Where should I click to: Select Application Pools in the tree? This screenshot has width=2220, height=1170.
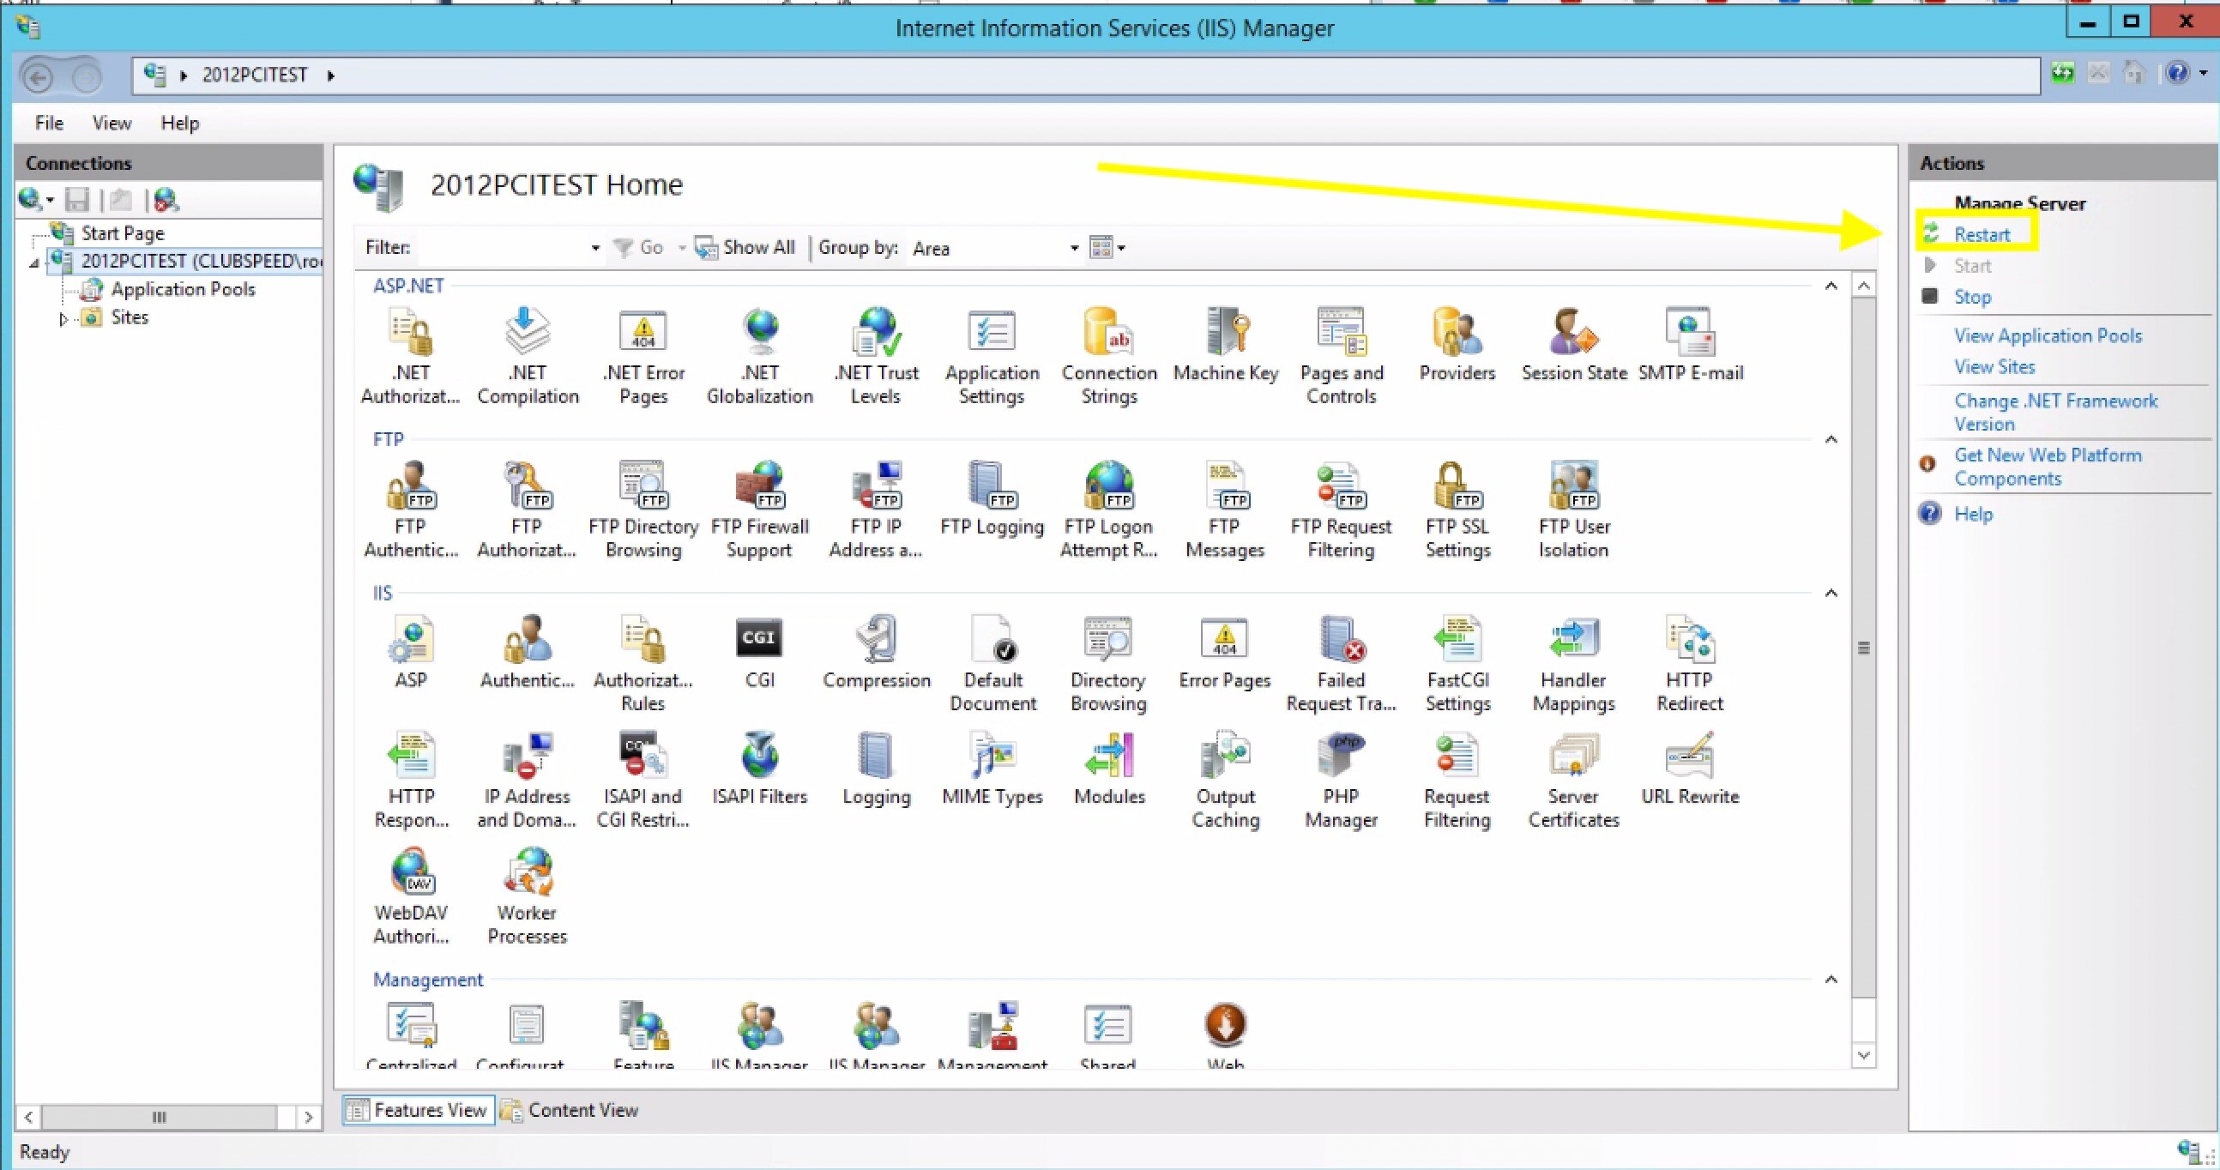tap(183, 289)
